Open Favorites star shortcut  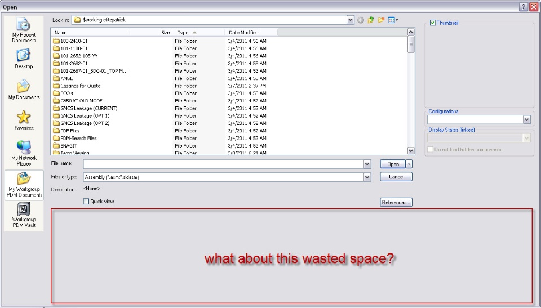[24, 120]
